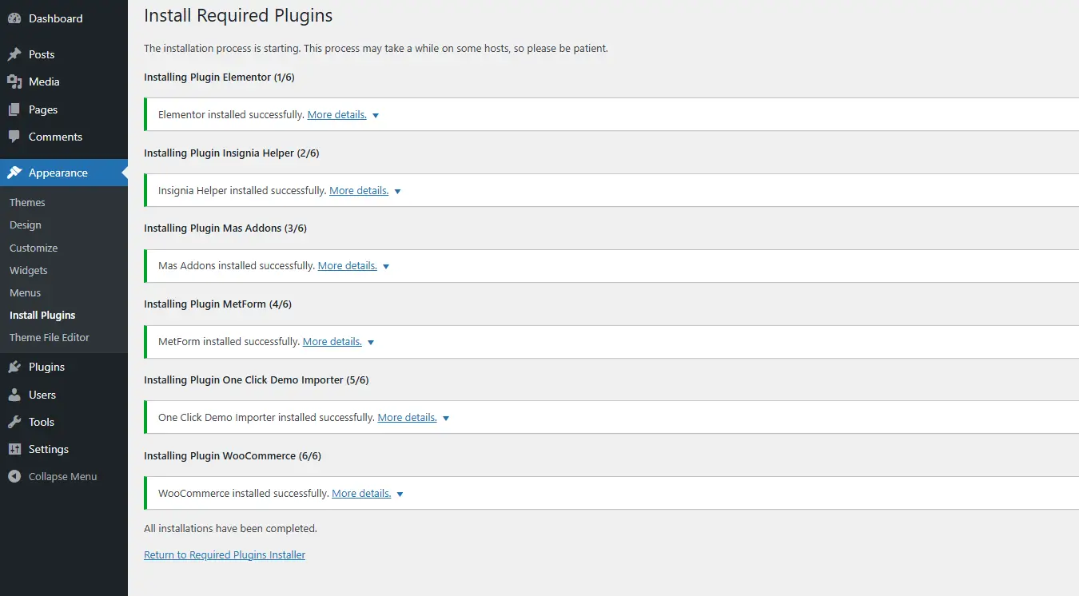Click the Appearance paintbrush icon
This screenshot has width=1079, height=596.
coord(14,173)
